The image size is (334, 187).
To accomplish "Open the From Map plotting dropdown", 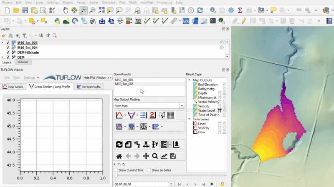I will click(x=182, y=106).
